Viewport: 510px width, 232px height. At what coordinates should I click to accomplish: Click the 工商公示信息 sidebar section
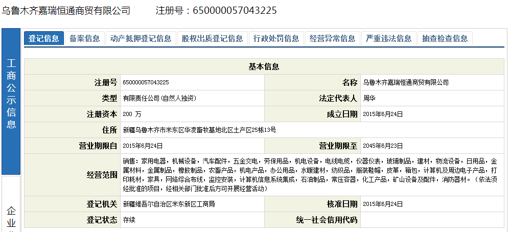[11, 95]
